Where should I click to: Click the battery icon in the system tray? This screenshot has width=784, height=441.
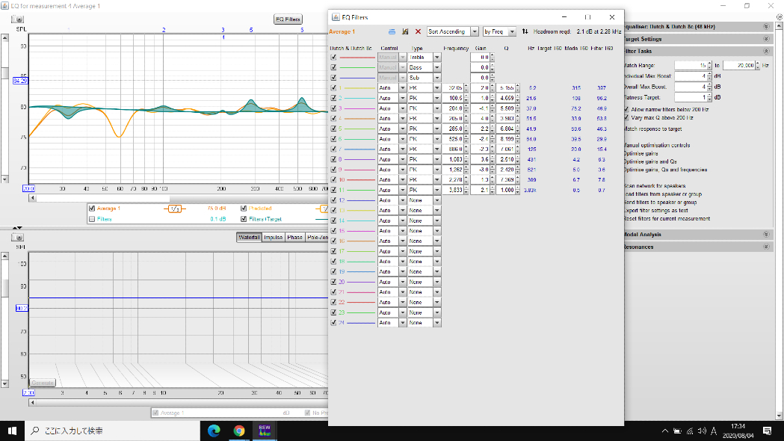point(678,431)
